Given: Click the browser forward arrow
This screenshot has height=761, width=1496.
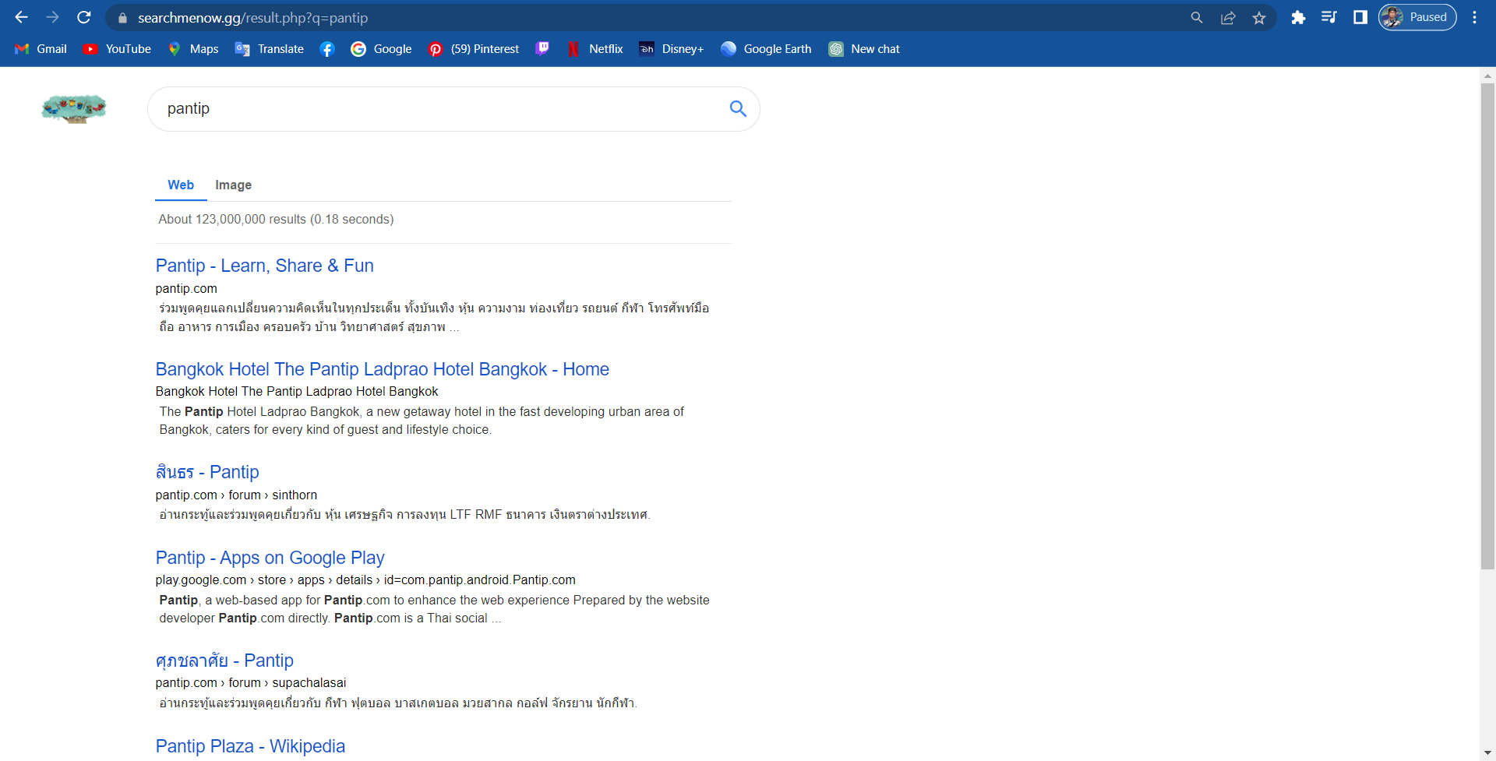Looking at the screenshot, I should coord(52,17).
